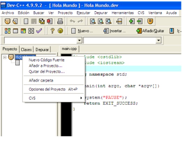The height and width of the screenshot is (144, 182).
Task: Open the Herramientas menu
Action: [x=123, y=13]
